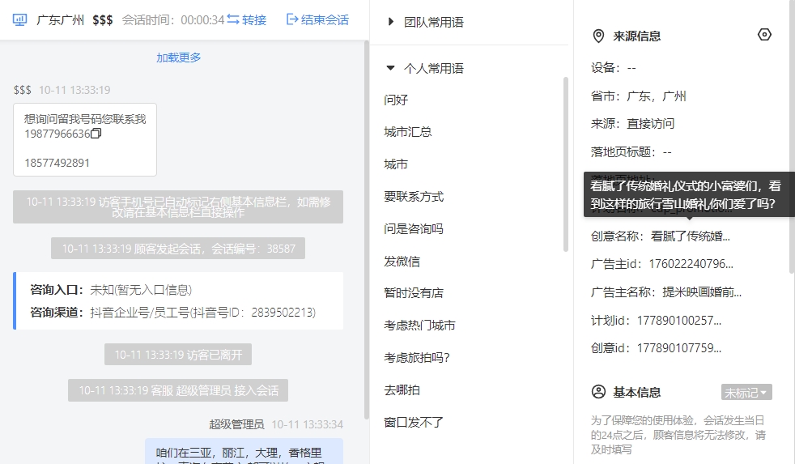End the chat with 结束会话
The height and width of the screenshot is (464, 795).
(x=325, y=19)
